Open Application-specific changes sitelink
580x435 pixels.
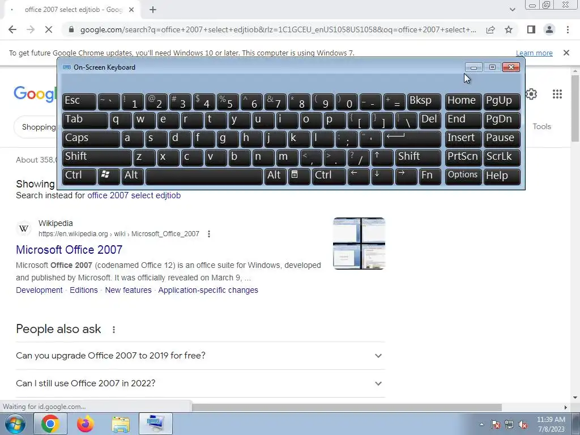point(208,290)
